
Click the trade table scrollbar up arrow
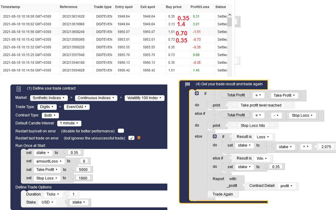230,14
